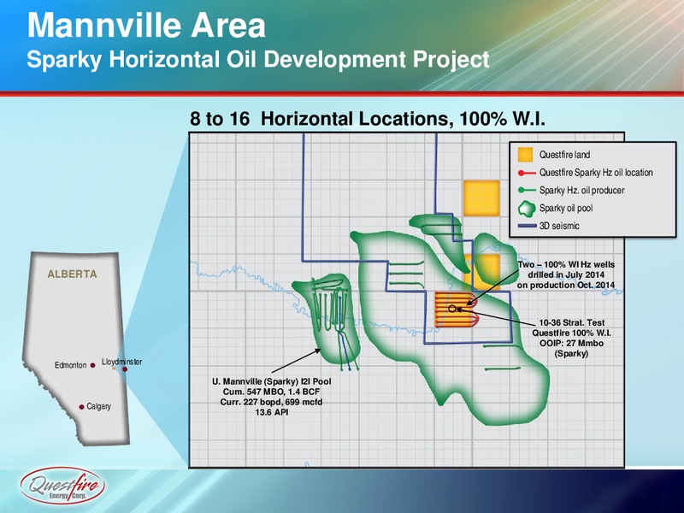
Task: Click the Lloydminster city dot on Alberta map
Action: click(x=125, y=369)
